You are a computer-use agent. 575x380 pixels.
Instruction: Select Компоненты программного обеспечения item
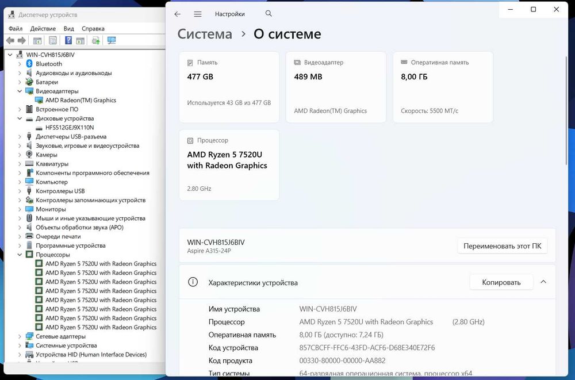(93, 173)
